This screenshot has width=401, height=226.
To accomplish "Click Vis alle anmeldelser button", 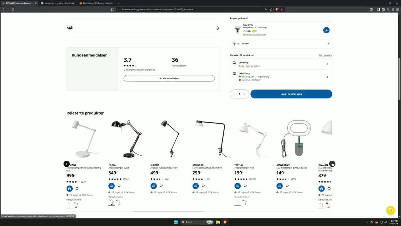I will (x=169, y=78).
